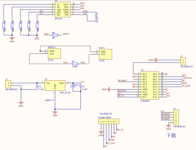Select GND symbol below J2 header
Image resolution: width=196 pixels, height=150 pixels.
pyautogui.click(x=21, y=104)
